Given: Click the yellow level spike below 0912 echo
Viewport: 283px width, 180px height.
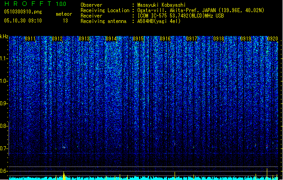Looking at the screenshot, I should point(64,175).
